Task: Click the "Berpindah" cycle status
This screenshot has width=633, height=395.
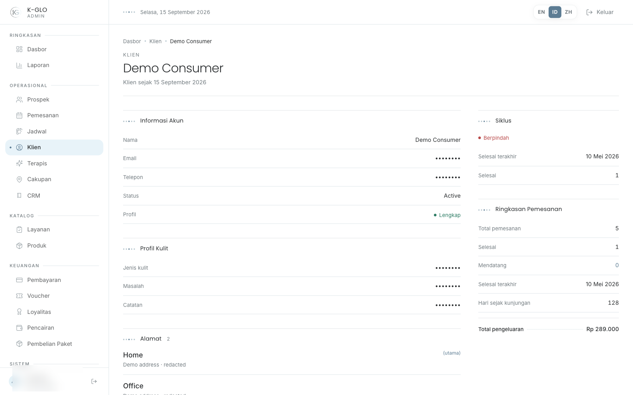Action: [494, 138]
